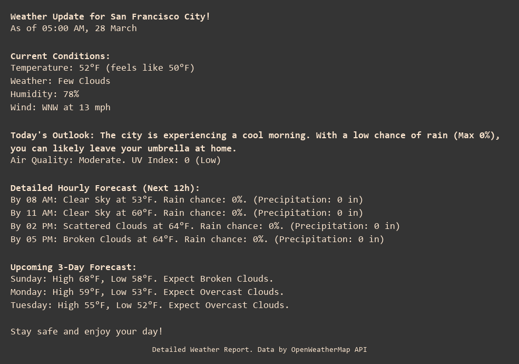The image size is (519, 364).
Task: Click the 05 PM Broken Clouds row
Action: click(197, 239)
